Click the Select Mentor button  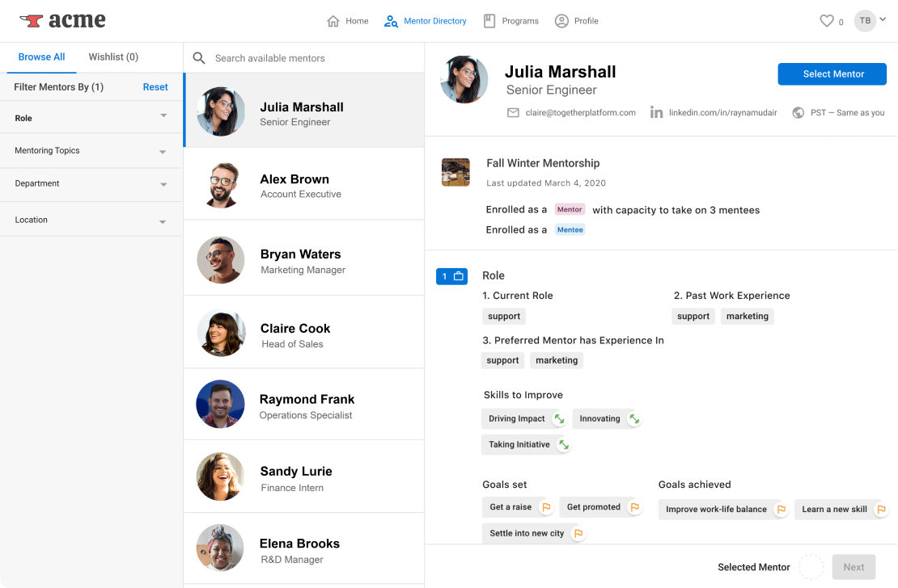[x=832, y=73]
